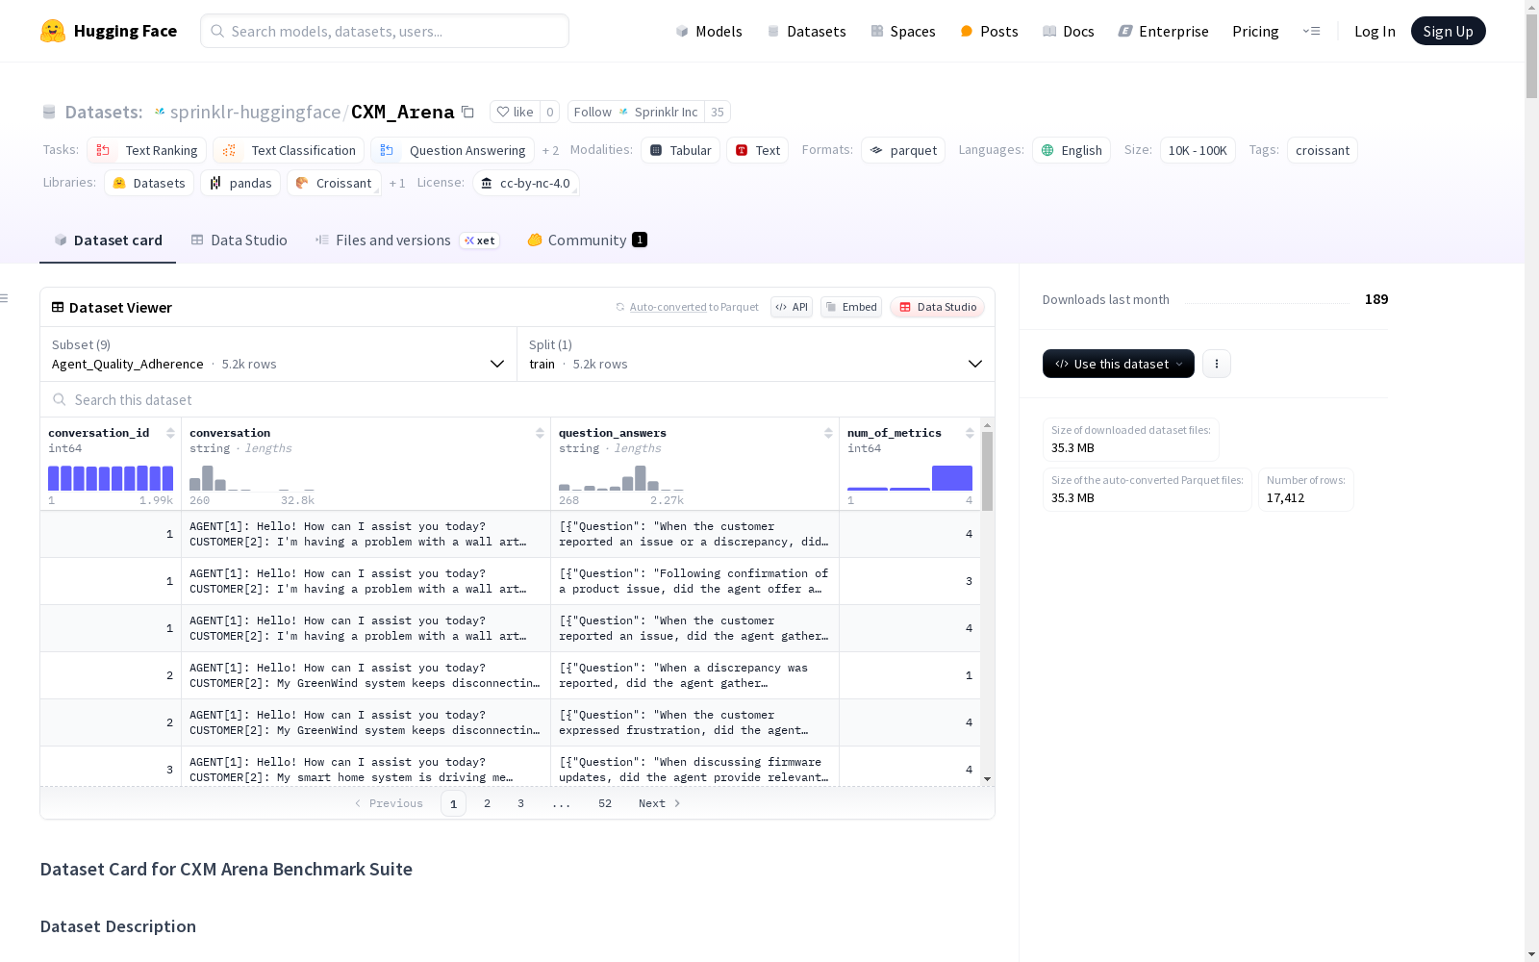Expand the +1 more libraries indicator
This screenshot has height=962, width=1539.
coord(397,183)
